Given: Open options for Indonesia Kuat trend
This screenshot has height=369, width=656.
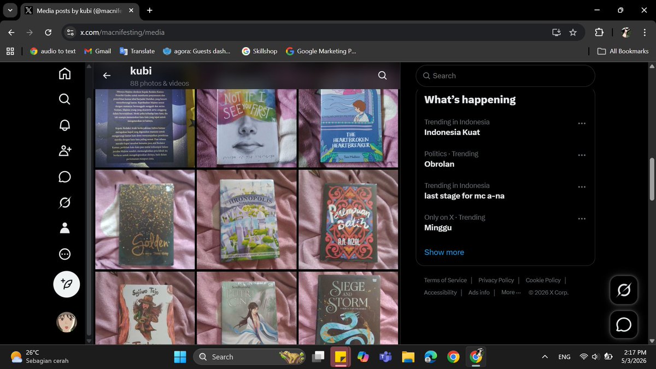Looking at the screenshot, I should [582, 123].
